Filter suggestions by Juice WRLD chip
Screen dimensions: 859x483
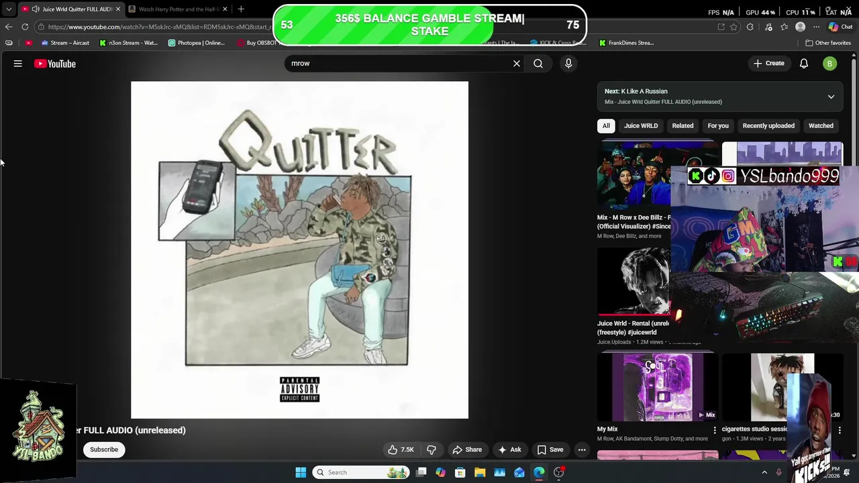(641, 125)
